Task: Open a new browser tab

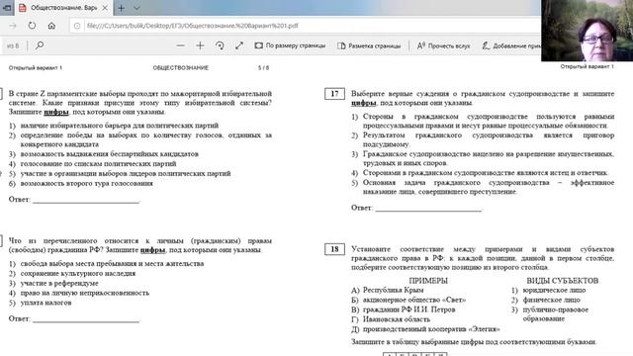Action: pos(121,8)
